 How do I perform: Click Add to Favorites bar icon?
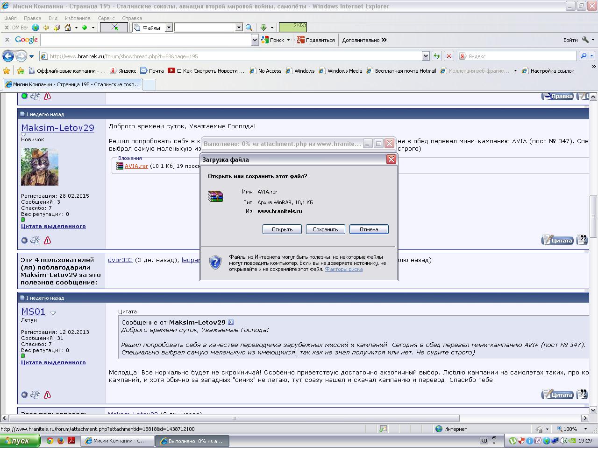click(x=21, y=71)
